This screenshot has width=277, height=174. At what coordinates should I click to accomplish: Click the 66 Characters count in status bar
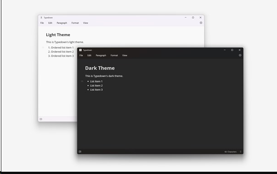(x=230, y=152)
